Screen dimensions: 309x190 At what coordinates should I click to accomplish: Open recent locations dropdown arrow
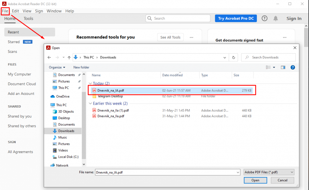point(63,58)
